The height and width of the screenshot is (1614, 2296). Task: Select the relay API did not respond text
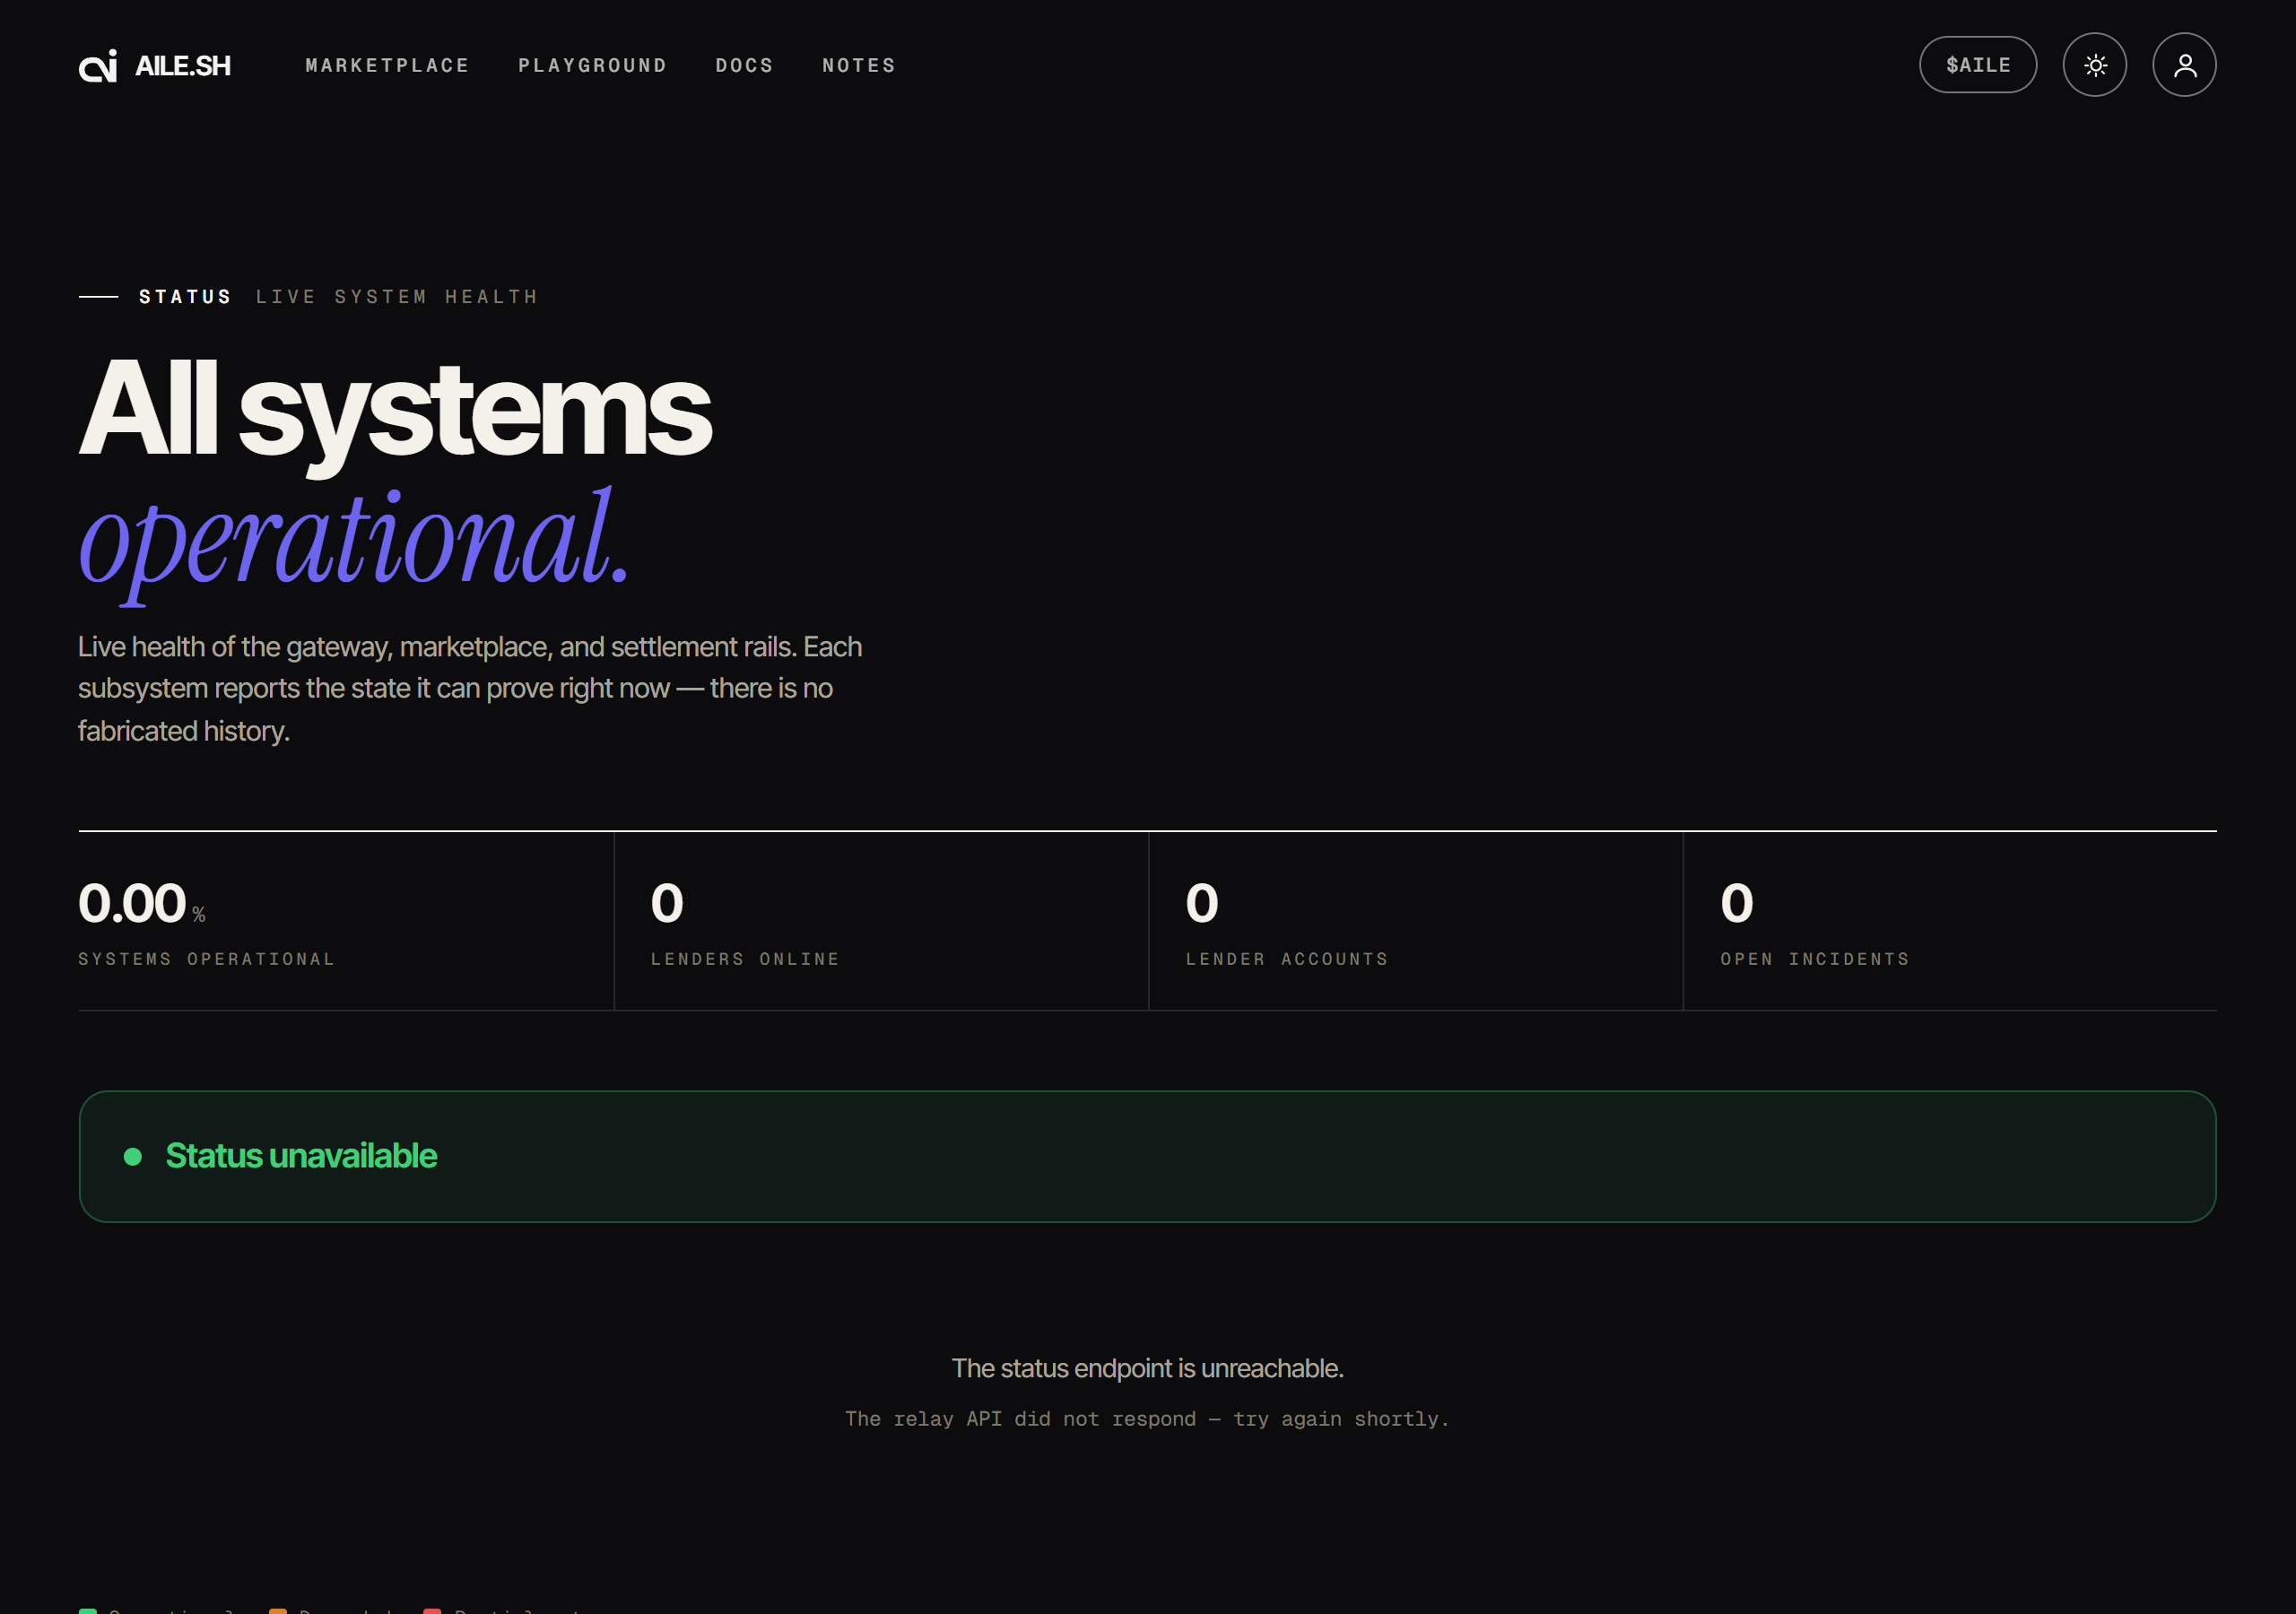pyautogui.click(x=1148, y=1419)
